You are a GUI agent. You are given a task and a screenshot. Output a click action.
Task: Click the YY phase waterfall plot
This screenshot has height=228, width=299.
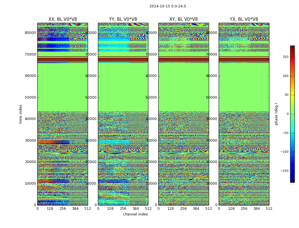123,114
